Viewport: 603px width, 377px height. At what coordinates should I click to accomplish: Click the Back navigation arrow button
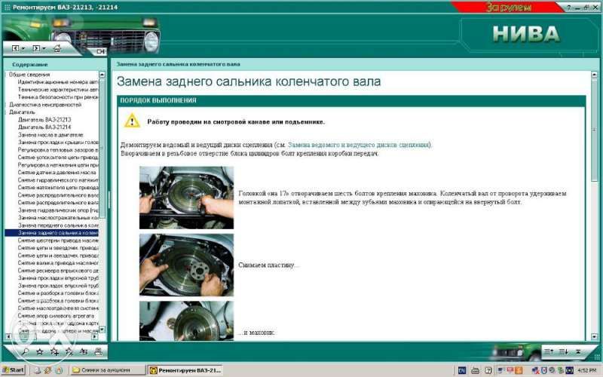15,48
